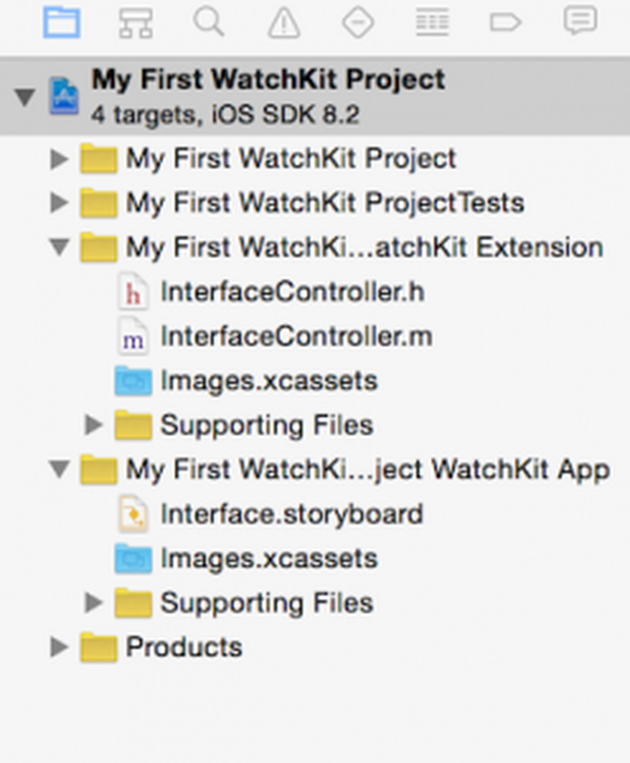Expand Supporting Files under WatchKit App
Image resolution: width=630 pixels, height=763 pixels.
[x=93, y=603]
